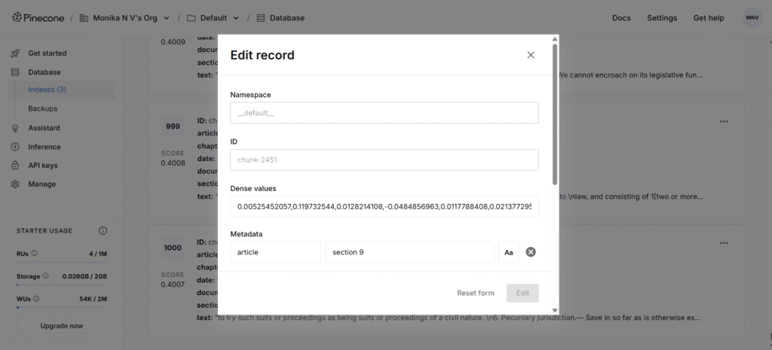772x350 pixels.
Task: Click the Pinecone logo
Action: (x=37, y=17)
